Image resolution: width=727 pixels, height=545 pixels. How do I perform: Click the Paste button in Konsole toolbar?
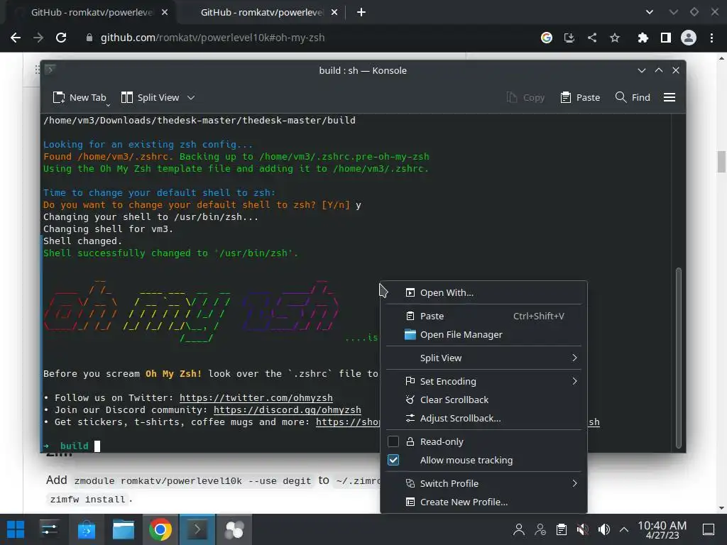tap(580, 97)
